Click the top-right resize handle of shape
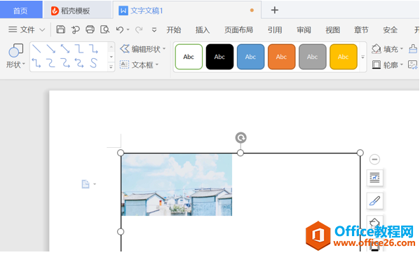This screenshot has height=255, width=420. pos(360,153)
